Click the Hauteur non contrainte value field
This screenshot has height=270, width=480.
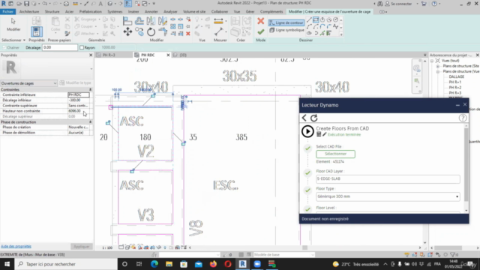(x=79, y=111)
